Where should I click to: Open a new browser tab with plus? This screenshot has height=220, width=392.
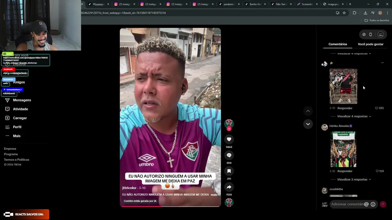[x=350, y=4]
